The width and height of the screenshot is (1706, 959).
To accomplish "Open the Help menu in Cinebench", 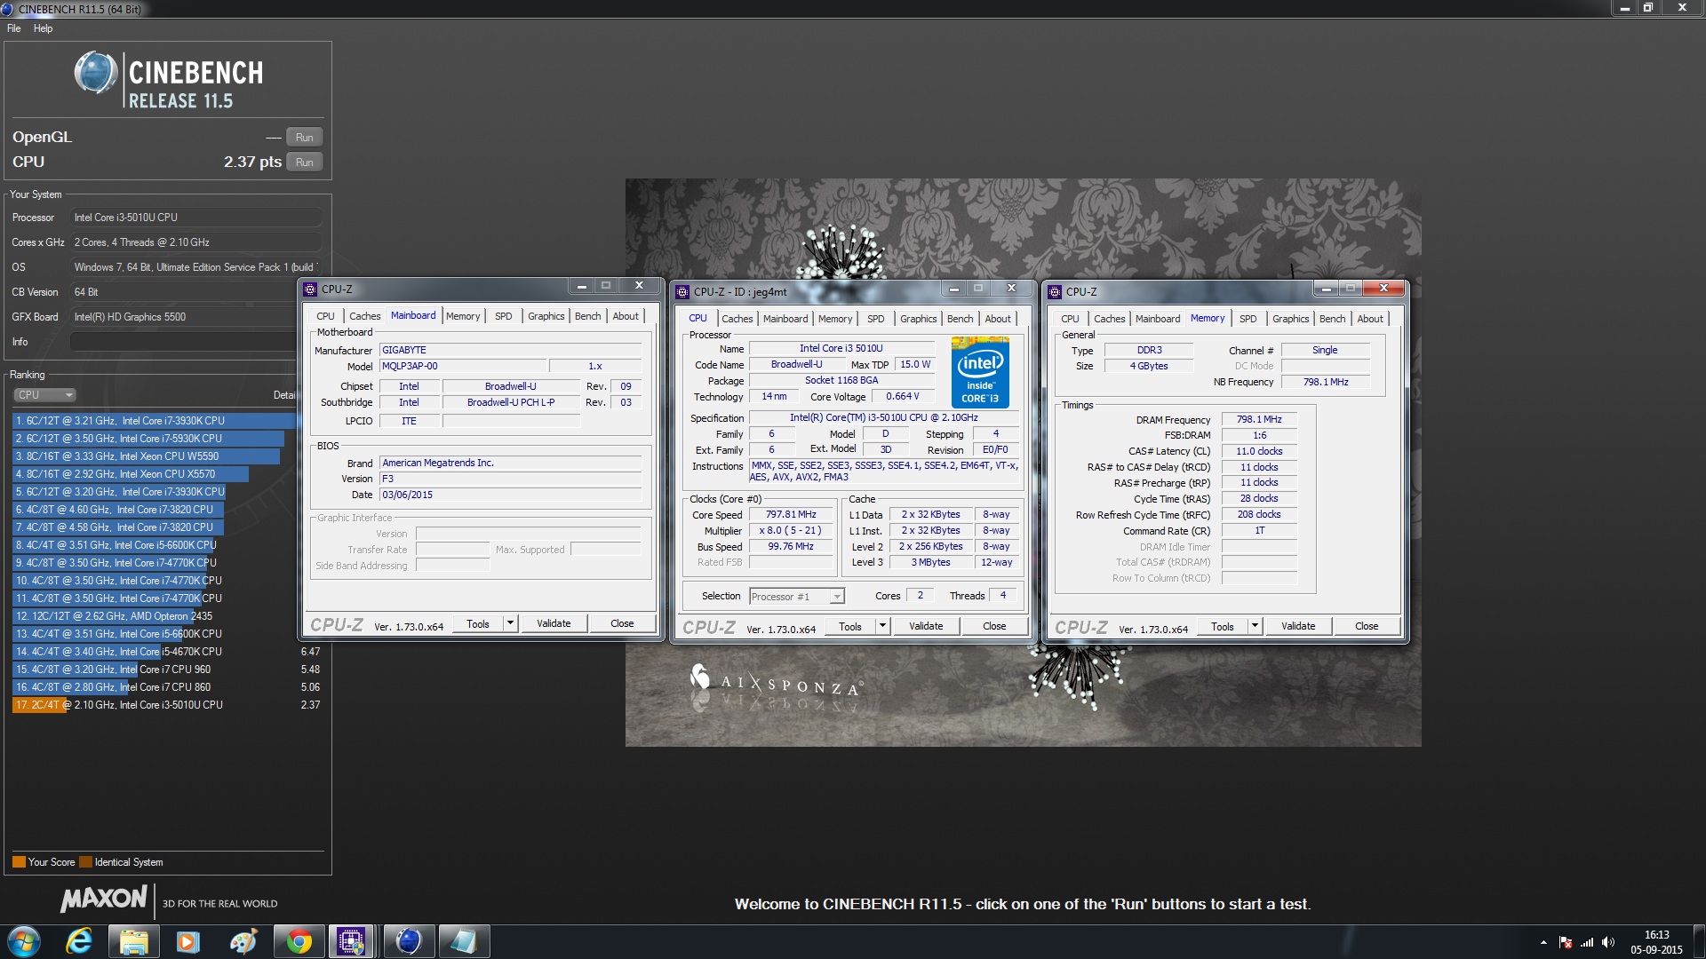I will [43, 28].
